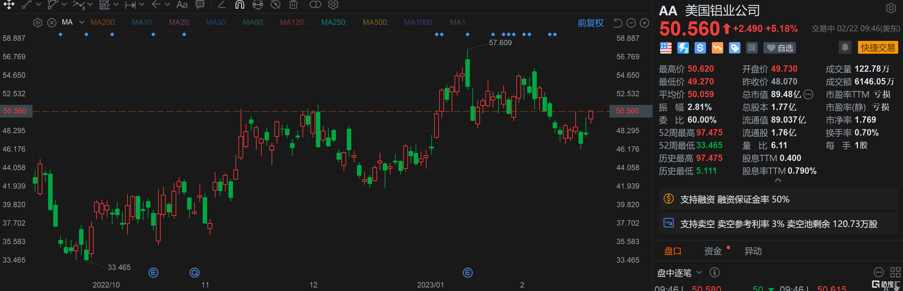
Task: Click info icon beside 盘中逐笔
Action: click(714, 272)
